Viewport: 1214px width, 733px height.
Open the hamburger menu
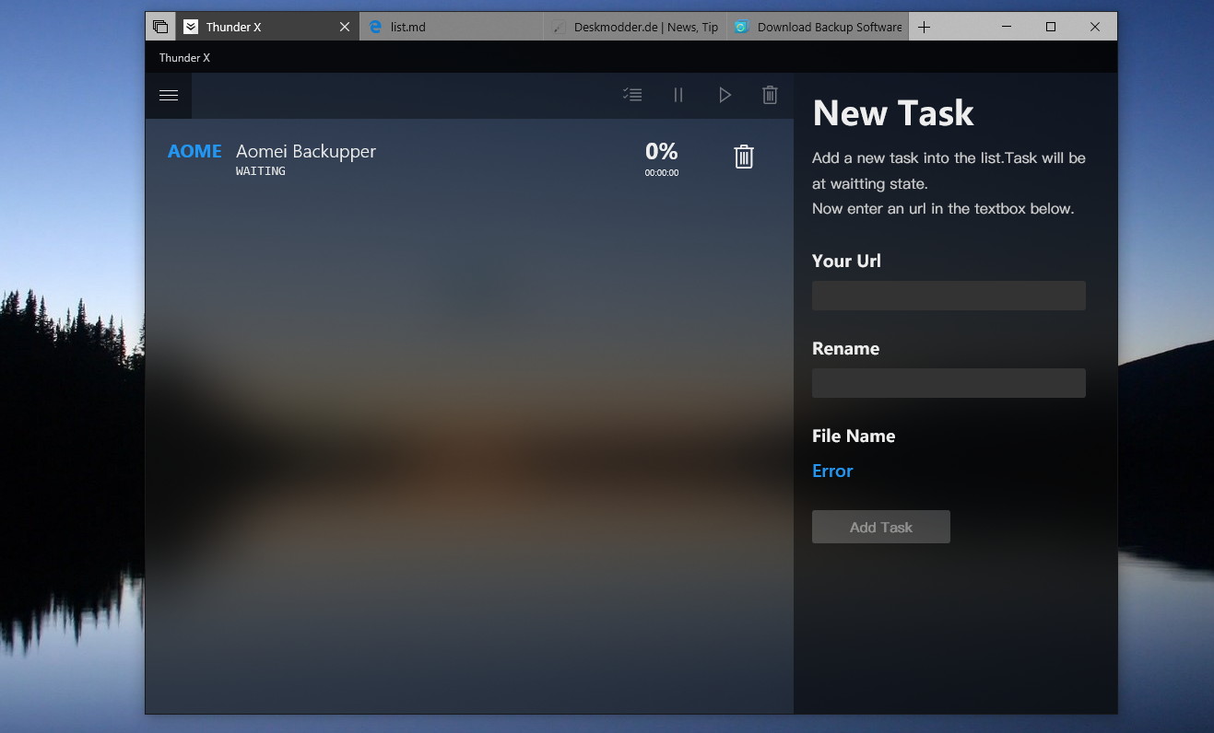point(169,95)
